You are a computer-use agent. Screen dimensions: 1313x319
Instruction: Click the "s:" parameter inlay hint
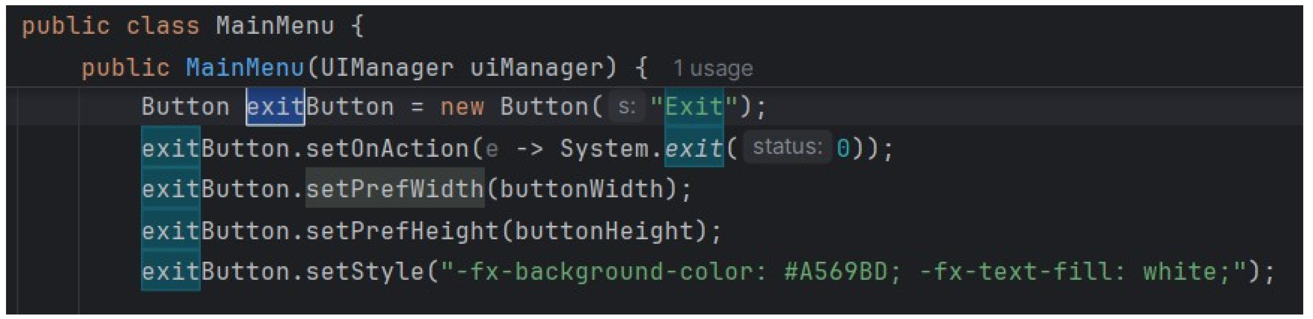[626, 107]
